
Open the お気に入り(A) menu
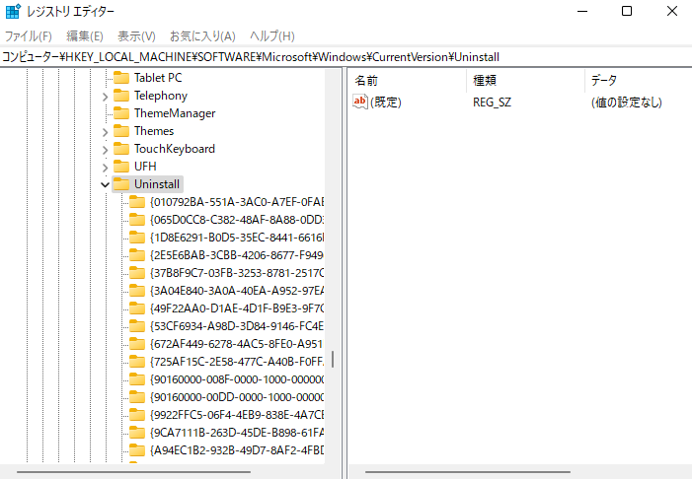pos(202,35)
